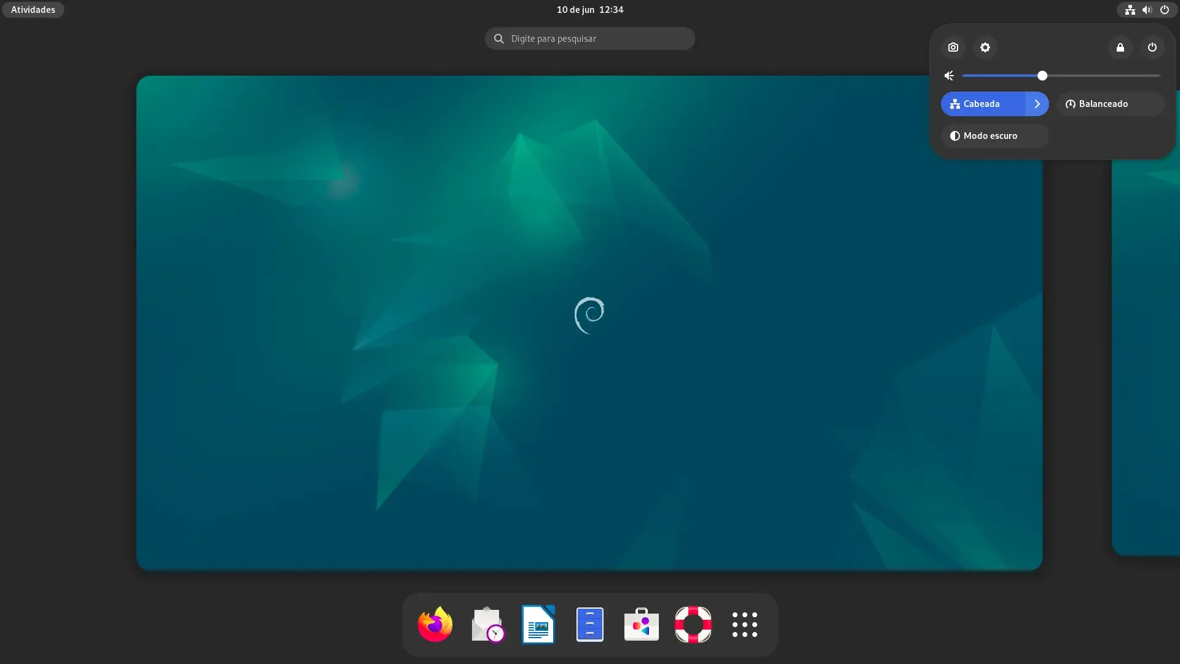Image resolution: width=1180 pixels, height=664 pixels.
Task: Open Firefox from the dock
Action: pyautogui.click(x=435, y=625)
